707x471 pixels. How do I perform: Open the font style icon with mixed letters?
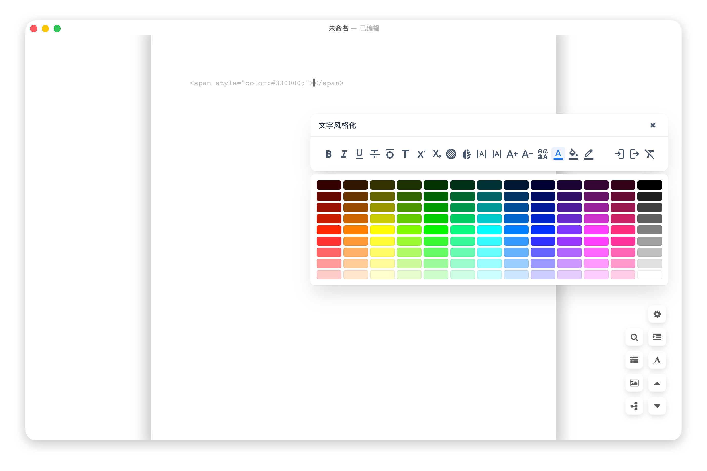coord(543,154)
